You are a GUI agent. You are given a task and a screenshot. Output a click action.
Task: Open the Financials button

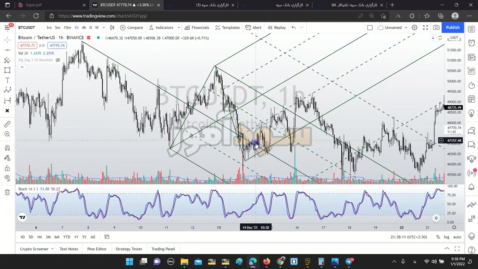click(x=197, y=28)
